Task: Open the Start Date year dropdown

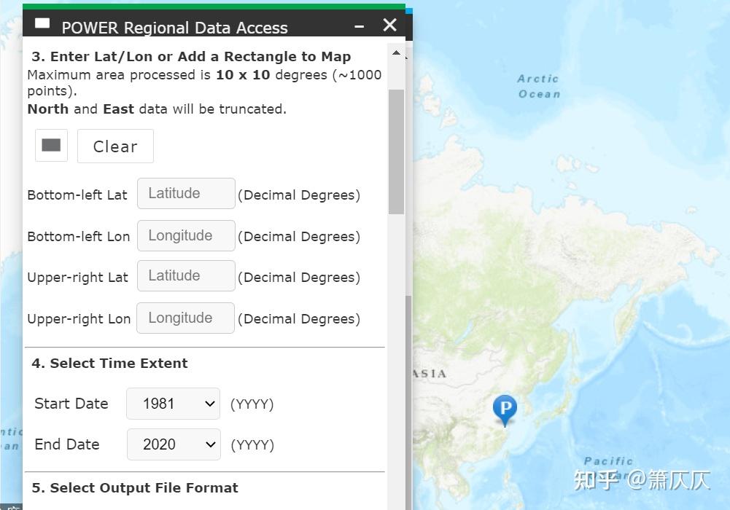Action: pos(173,404)
